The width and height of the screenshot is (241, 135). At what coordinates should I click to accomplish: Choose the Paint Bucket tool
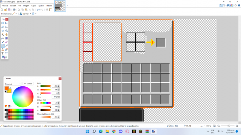[3, 38]
